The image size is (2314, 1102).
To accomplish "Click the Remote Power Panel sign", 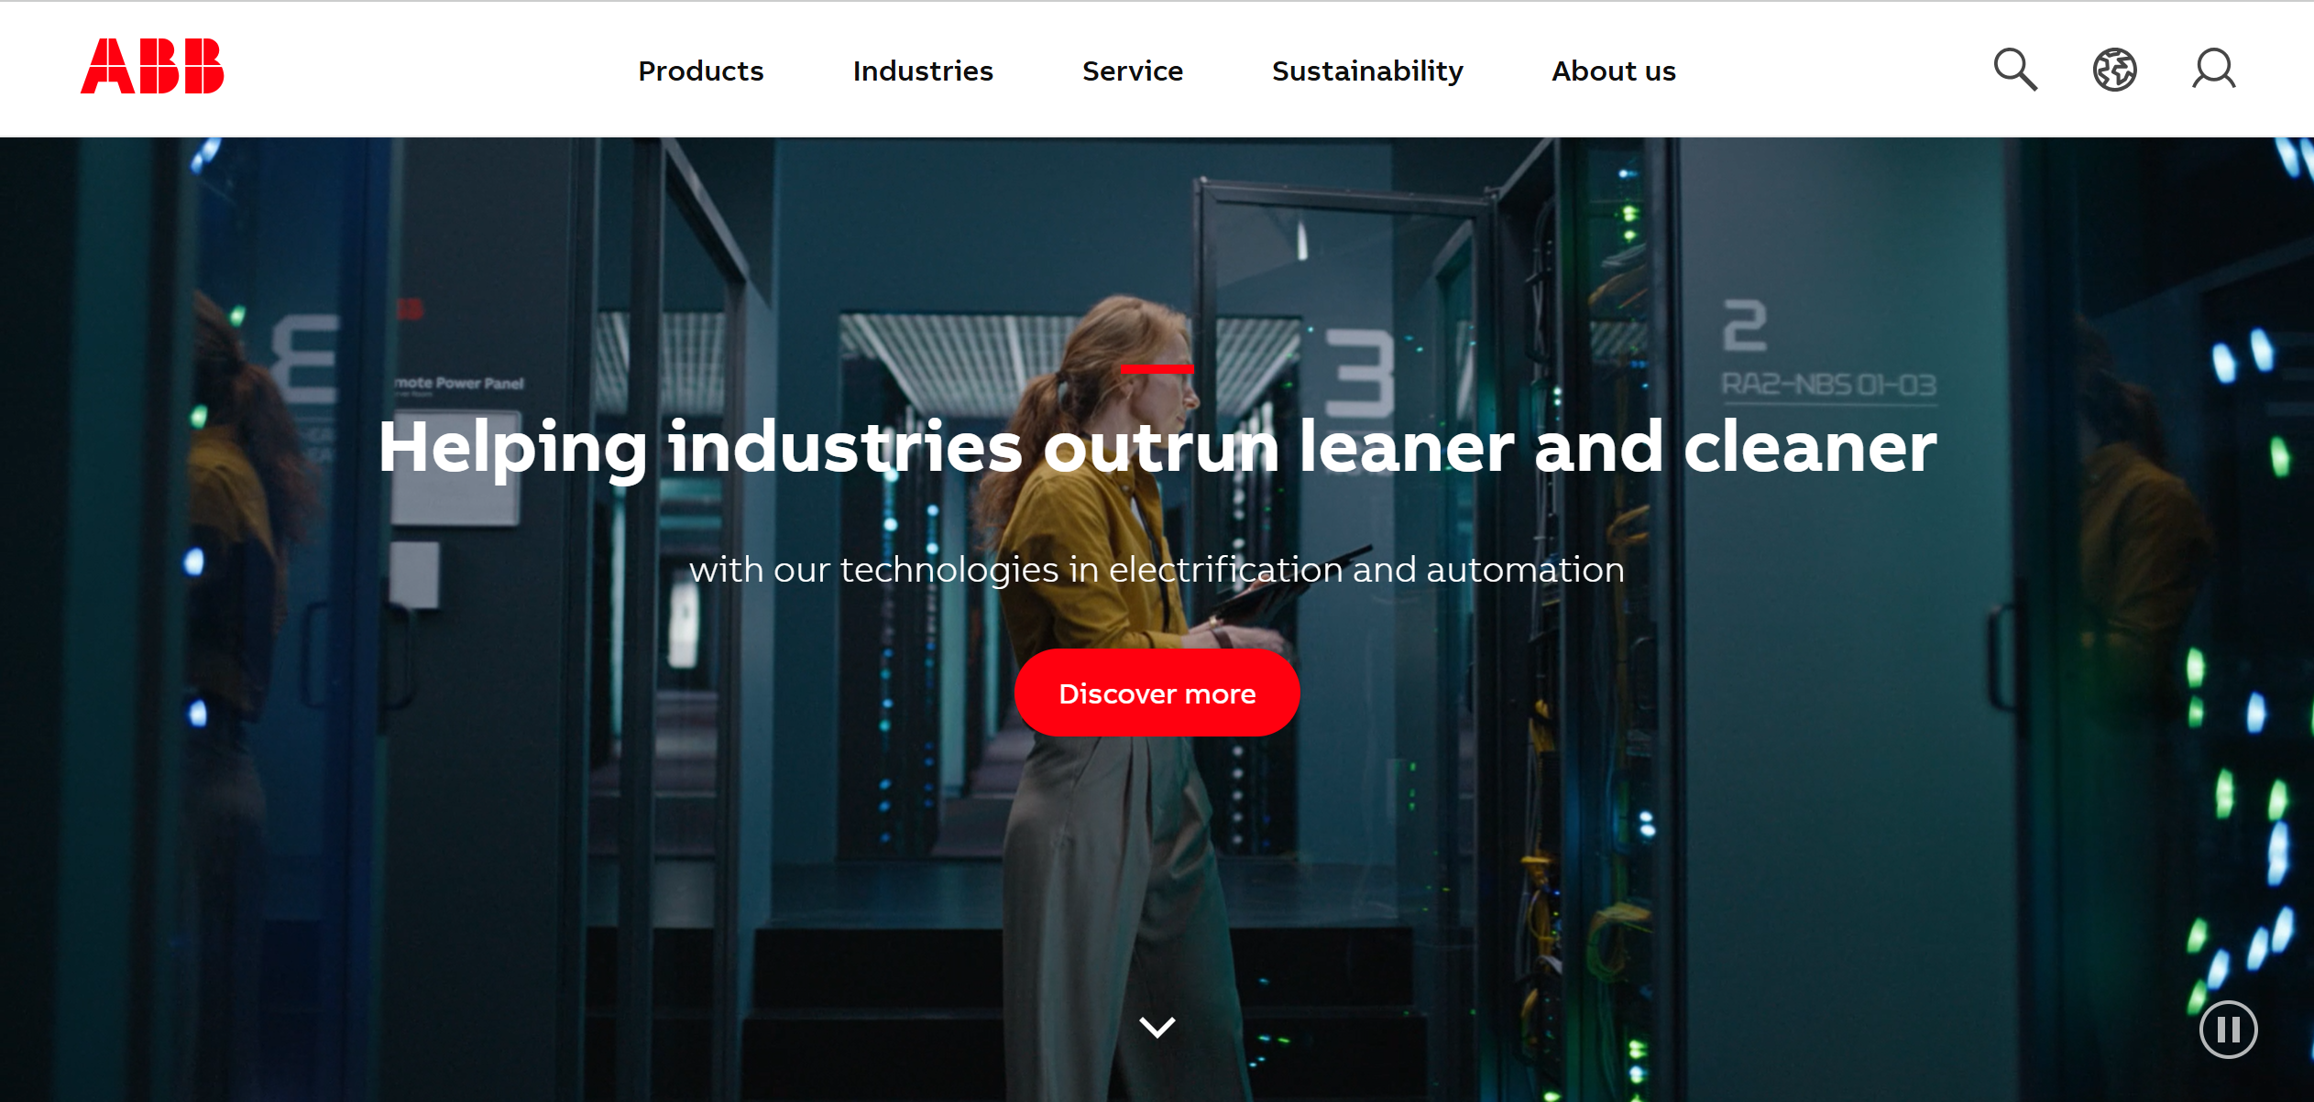I will click(x=459, y=384).
